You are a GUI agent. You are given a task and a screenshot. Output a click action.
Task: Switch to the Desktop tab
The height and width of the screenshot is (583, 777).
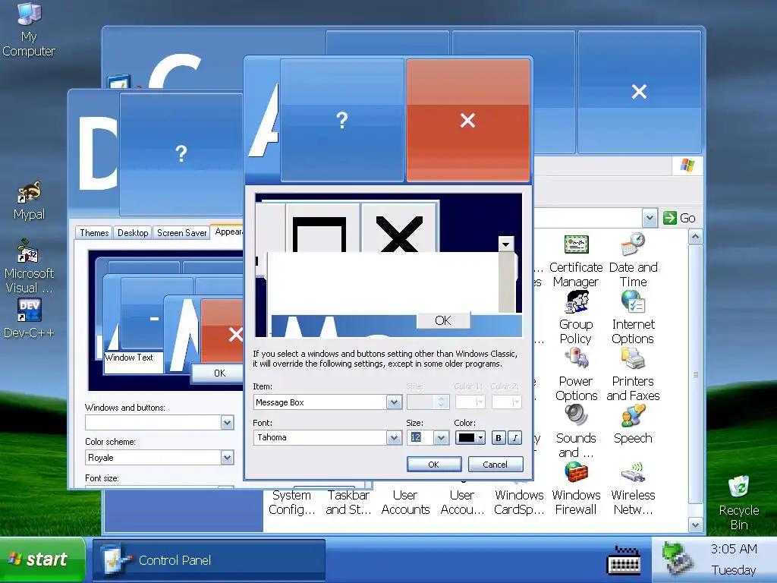click(133, 232)
